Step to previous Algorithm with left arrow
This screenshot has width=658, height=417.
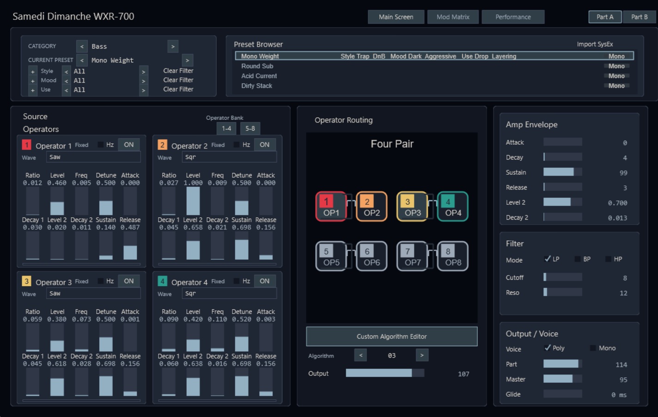click(360, 355)
